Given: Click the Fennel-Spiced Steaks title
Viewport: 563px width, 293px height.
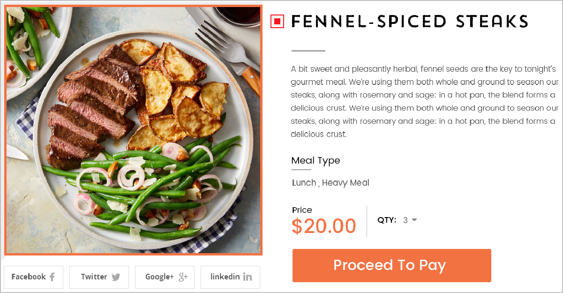Looking at the screenshot, I should [x=410, y=22].
